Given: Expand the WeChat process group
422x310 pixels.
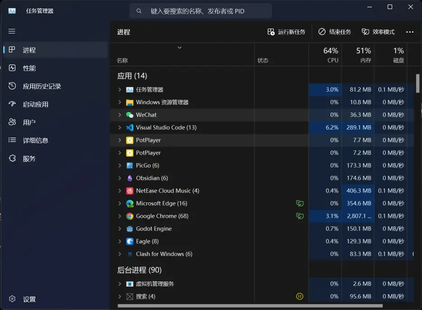Looking at the screenshot, I should (x=120, y=115).
